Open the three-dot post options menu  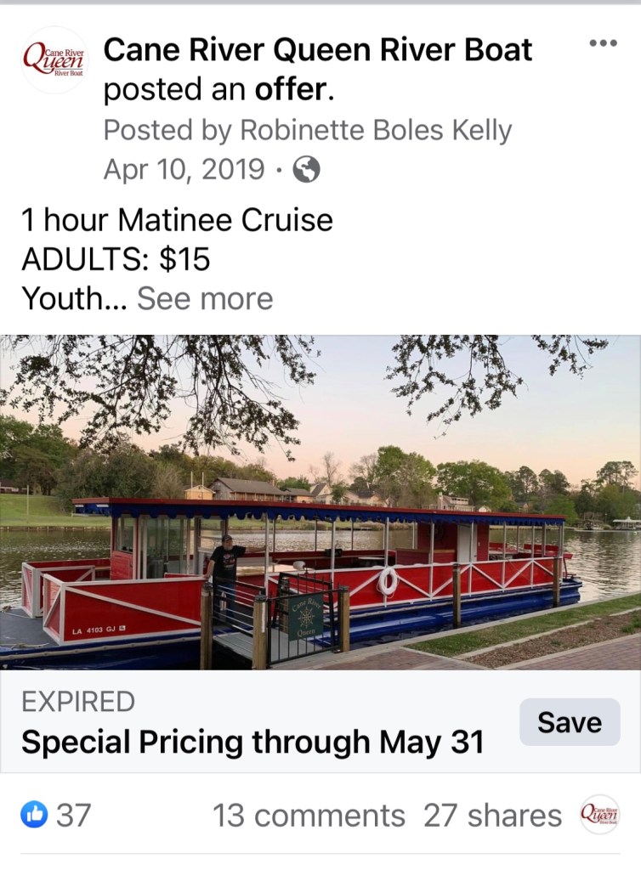603,42
